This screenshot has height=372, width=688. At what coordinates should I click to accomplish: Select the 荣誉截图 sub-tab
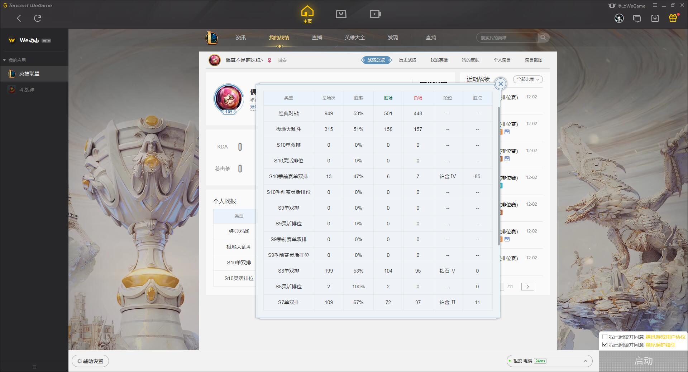(534, 60)
